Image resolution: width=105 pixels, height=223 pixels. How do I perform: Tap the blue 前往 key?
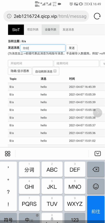[96, 209]
